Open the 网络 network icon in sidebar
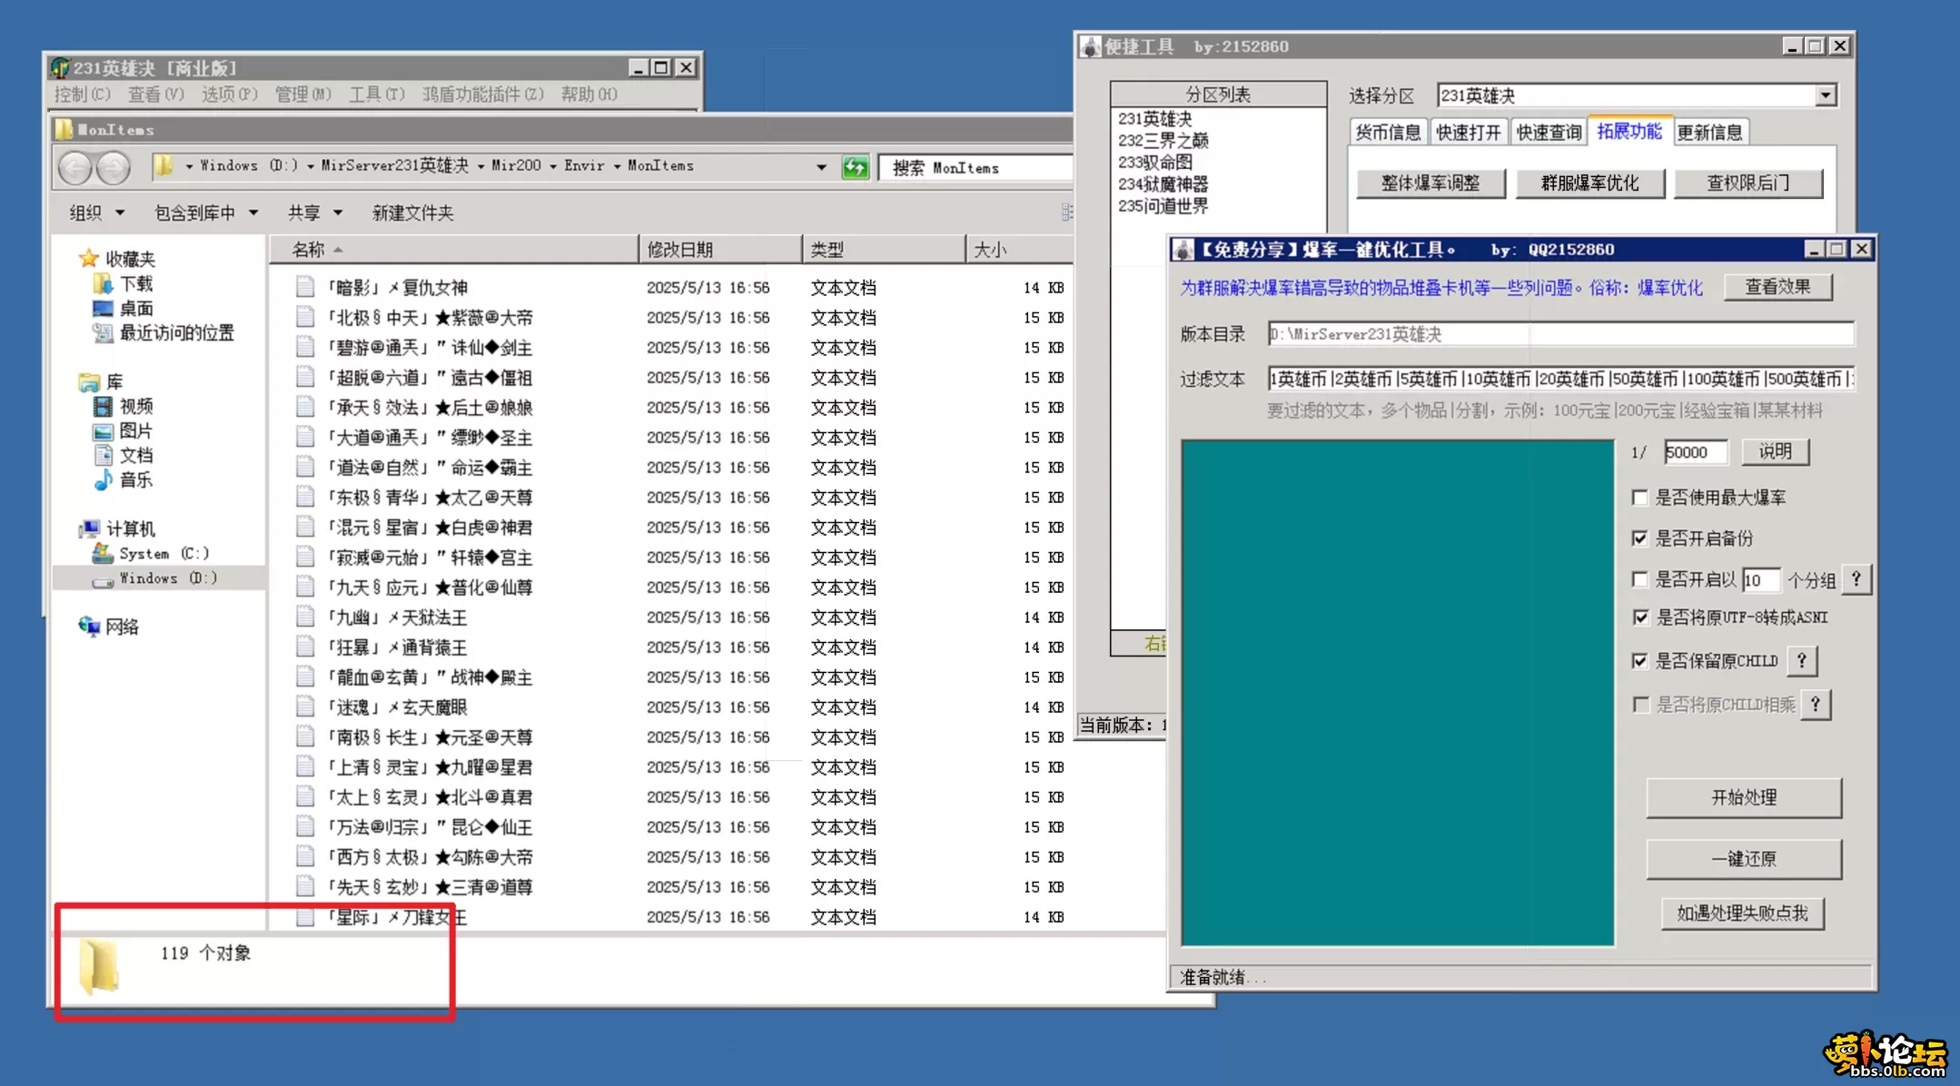This screenshot has height=1086, width=1960. coord(89,626)
